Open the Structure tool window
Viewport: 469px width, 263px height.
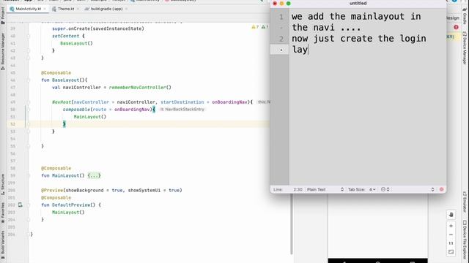point(3,184)
